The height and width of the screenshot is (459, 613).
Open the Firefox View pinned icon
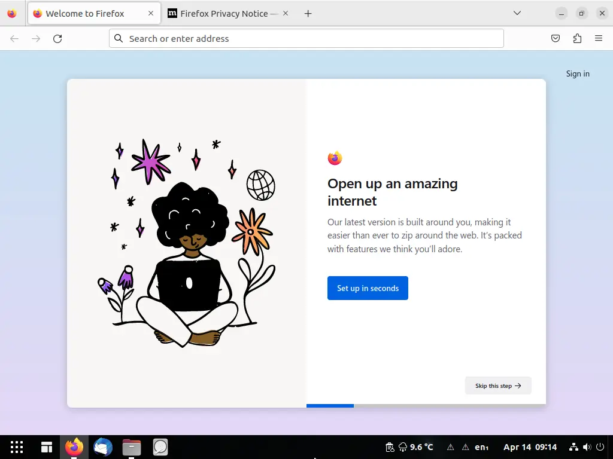[12, 13]
